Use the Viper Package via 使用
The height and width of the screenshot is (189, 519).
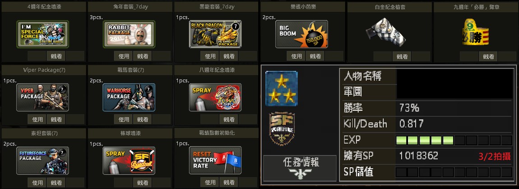click(x=37, y=119)
